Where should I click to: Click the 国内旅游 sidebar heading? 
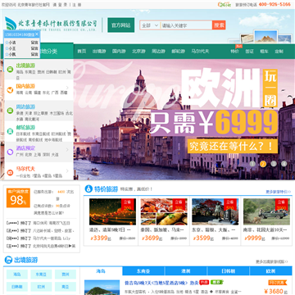(25, 86)
